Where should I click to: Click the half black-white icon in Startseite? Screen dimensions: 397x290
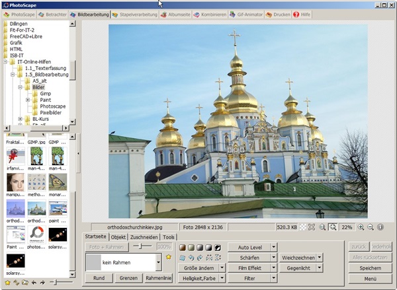click(218, 247)
